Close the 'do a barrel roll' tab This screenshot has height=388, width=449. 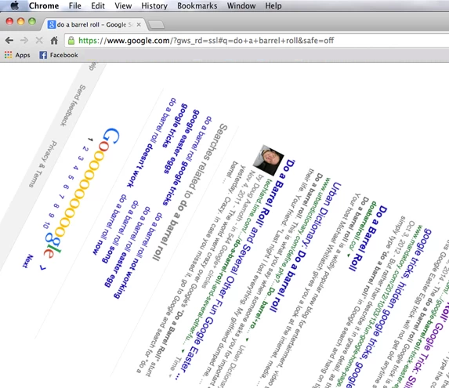(139, 24)
